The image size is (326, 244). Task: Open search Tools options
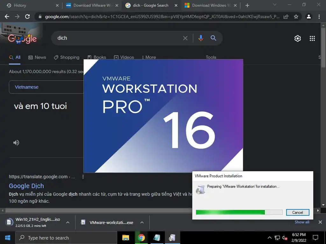[x=211, y=58]
